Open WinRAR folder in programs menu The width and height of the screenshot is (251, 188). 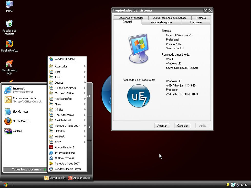click(x=67, y=136)
